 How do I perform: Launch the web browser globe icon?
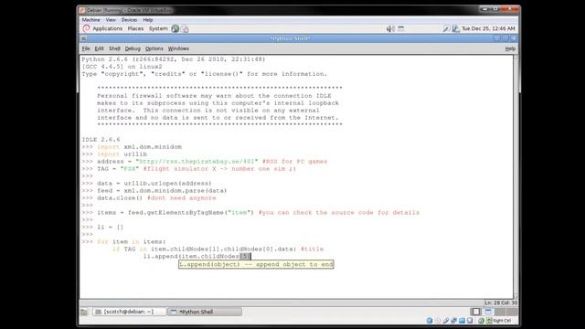[x=175, y=28]
